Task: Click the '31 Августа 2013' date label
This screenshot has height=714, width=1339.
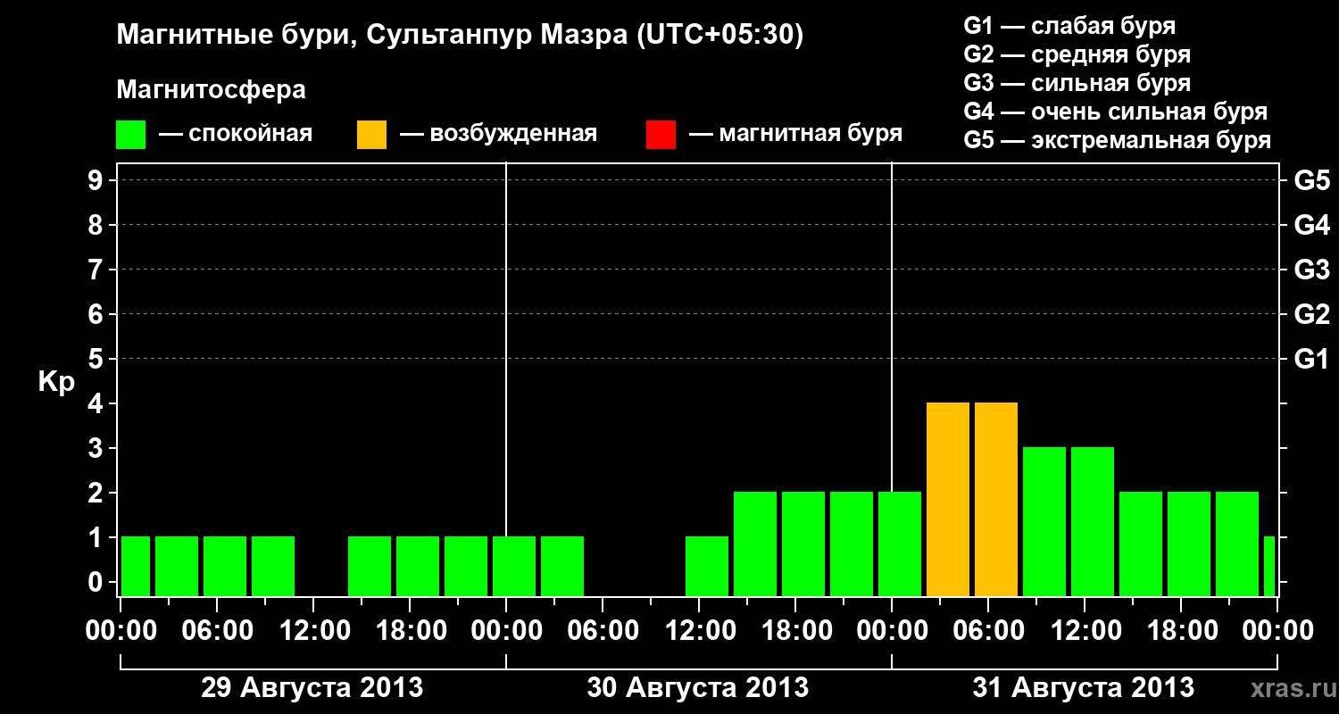Action: click(1084, 688)
